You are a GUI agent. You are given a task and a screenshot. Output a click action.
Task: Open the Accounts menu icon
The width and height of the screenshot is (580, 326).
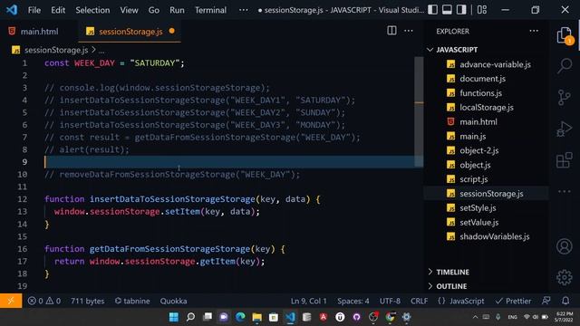564,246
